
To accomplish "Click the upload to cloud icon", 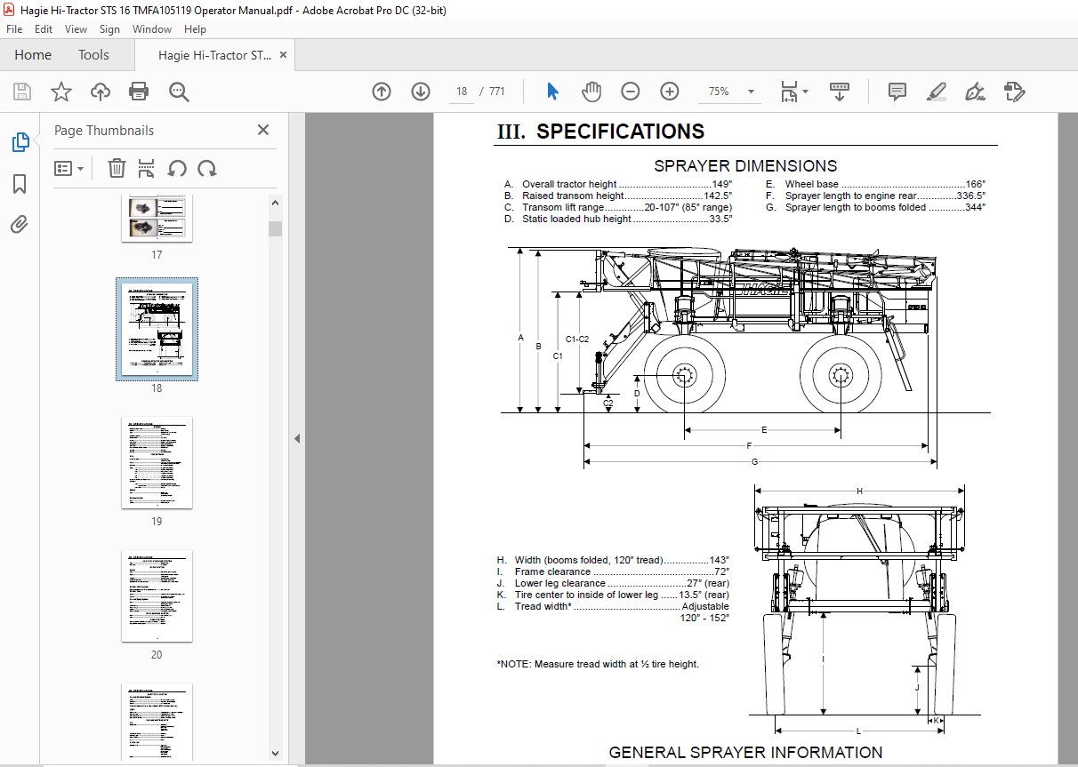I will pyautogui.click(x=101, y=92).
